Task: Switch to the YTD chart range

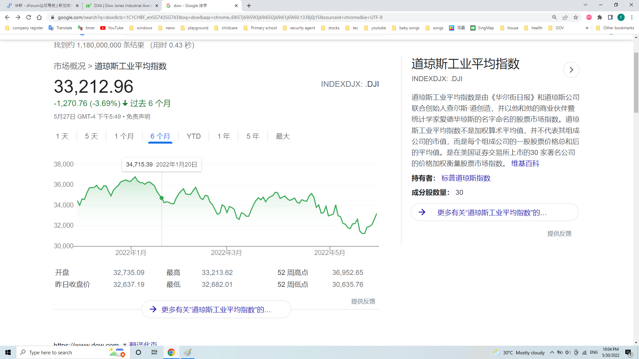Action: 194,136
